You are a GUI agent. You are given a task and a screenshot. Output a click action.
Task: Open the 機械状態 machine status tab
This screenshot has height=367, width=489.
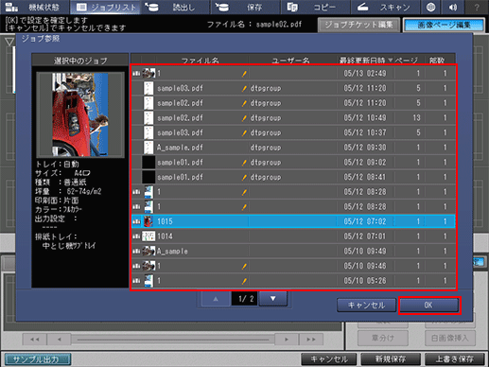pyautogui.click(x=35, y=7)
